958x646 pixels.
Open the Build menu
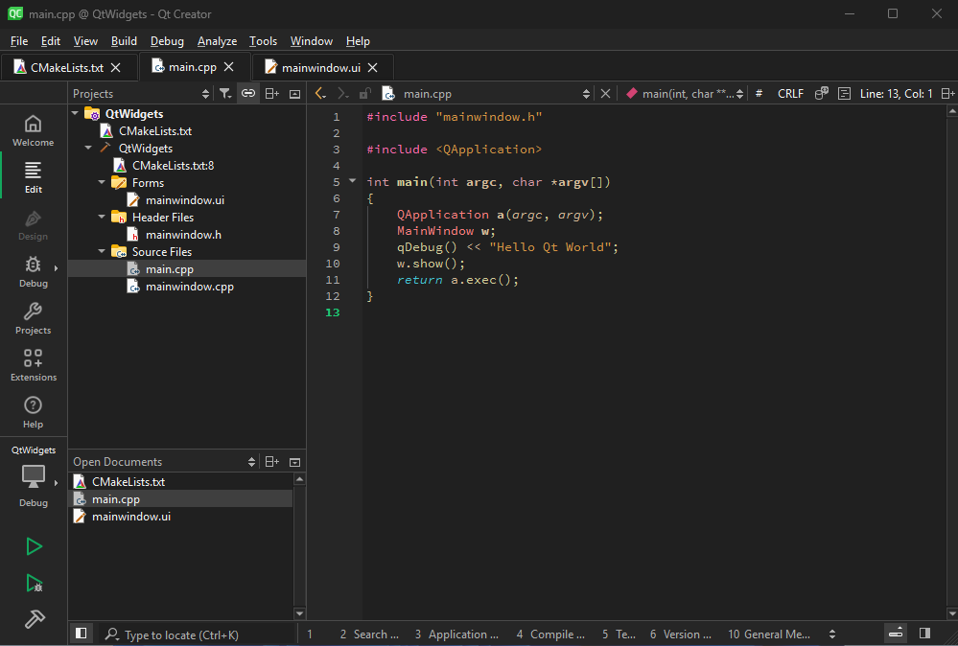pos(124,41)
